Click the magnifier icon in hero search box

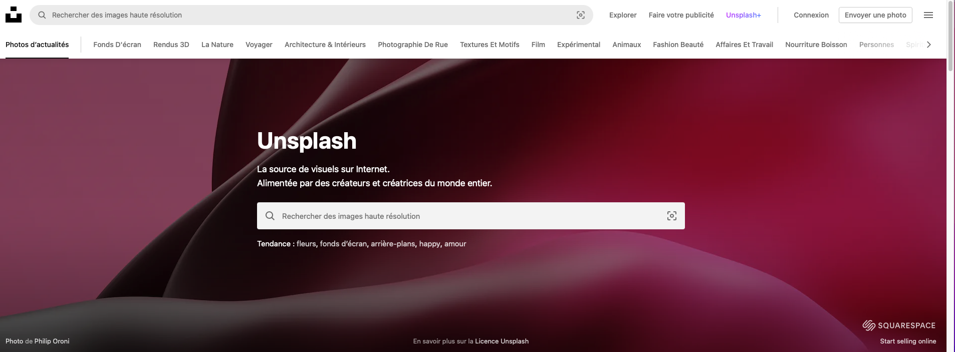[270, 216]
